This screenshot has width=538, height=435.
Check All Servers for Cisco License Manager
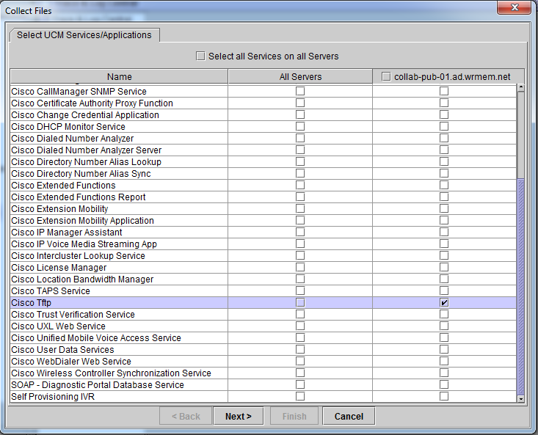click(x=300, y=267)
